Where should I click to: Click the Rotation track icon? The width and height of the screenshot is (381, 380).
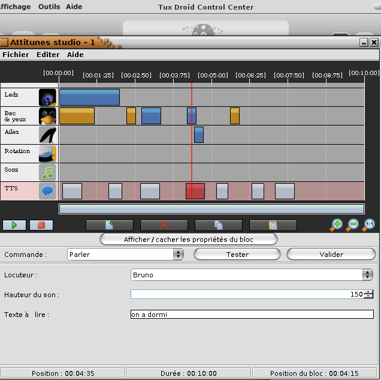48,153
